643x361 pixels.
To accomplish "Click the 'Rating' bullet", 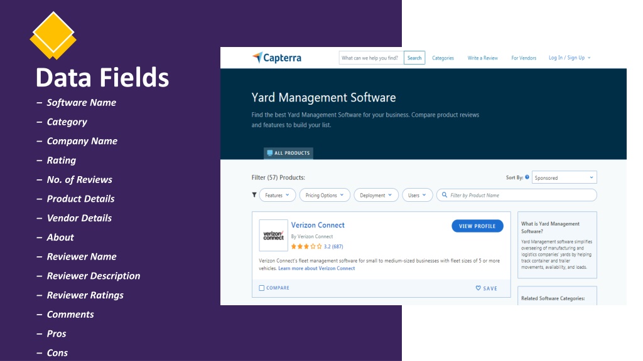I will pos(62,160).
